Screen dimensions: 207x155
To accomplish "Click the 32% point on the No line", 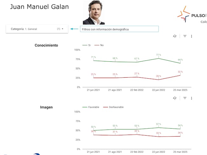I will coord(180,75).
